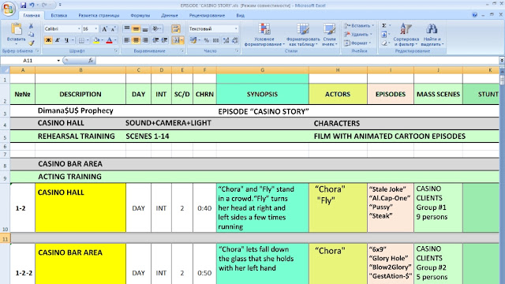The width and height of the screenshot is (505, 284).
Task: Expand the font size 16 dropdown
Action: pyautogui.click(x=96, y=29)
